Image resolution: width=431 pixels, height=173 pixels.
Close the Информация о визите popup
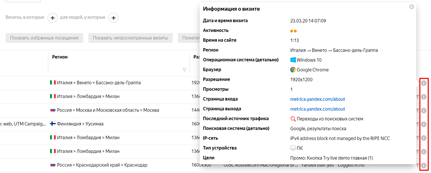point(412,7)
